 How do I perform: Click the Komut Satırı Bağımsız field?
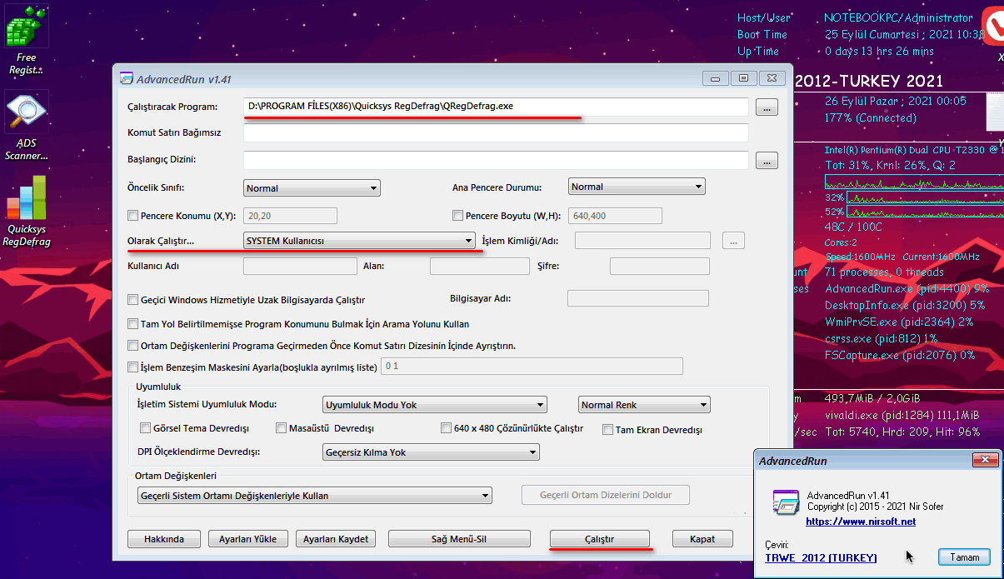496,132
